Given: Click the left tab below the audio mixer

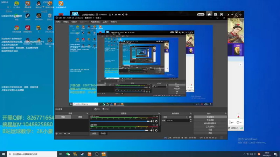Looking at the screenshot, I should pos(94,134).
